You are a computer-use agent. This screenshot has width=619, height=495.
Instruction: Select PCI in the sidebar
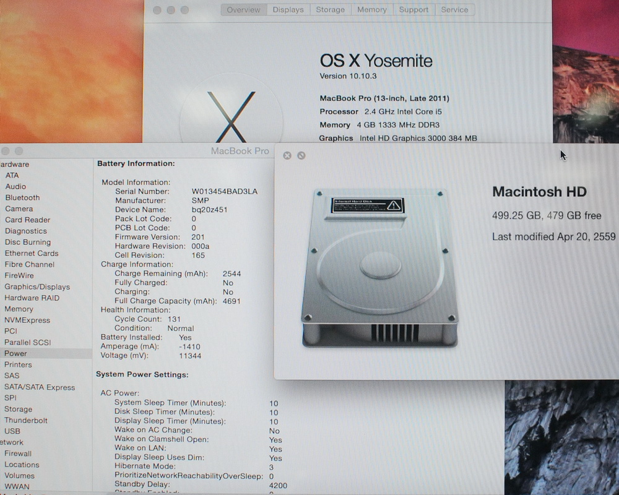pos(11,331)
